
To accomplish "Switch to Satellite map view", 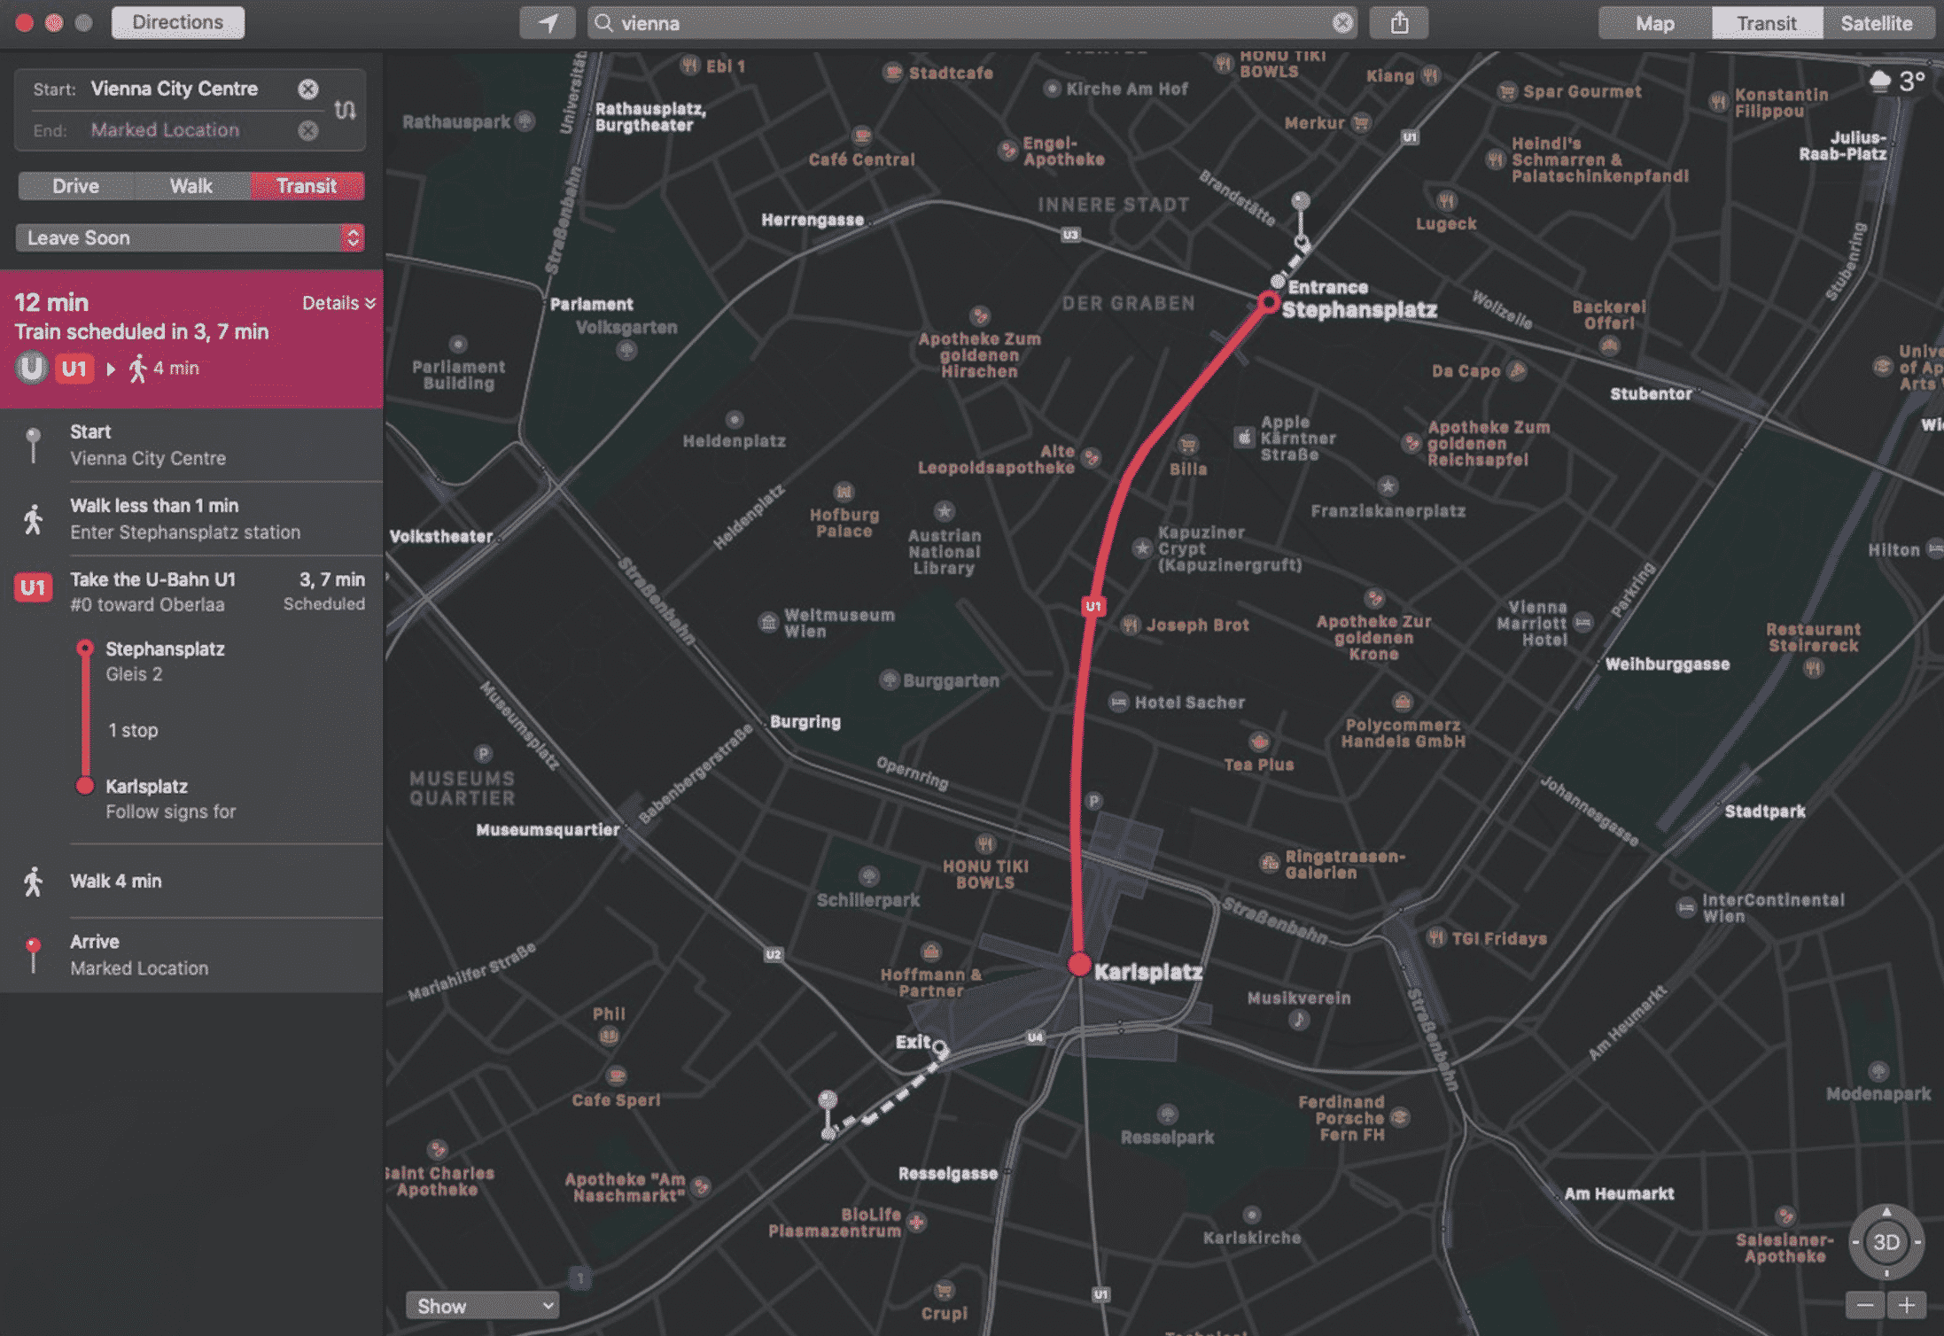I will [1876, 23].
